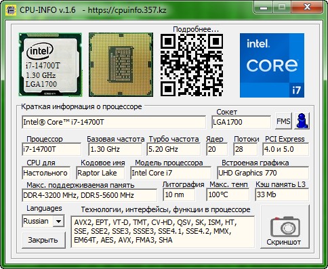Click the processor underside pins image

[x=121, y=65]
